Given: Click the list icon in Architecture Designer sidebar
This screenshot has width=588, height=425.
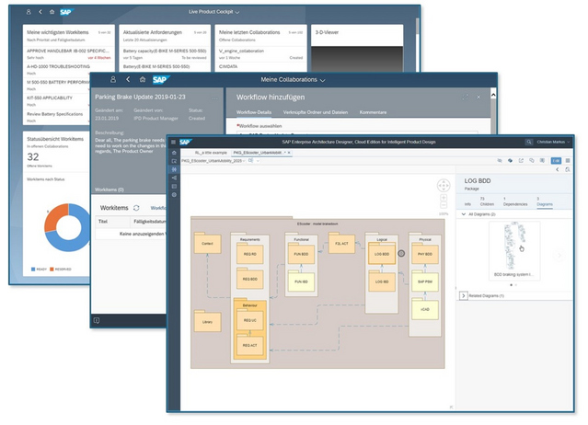Looking at the screenshot, I should click(174, 186).
